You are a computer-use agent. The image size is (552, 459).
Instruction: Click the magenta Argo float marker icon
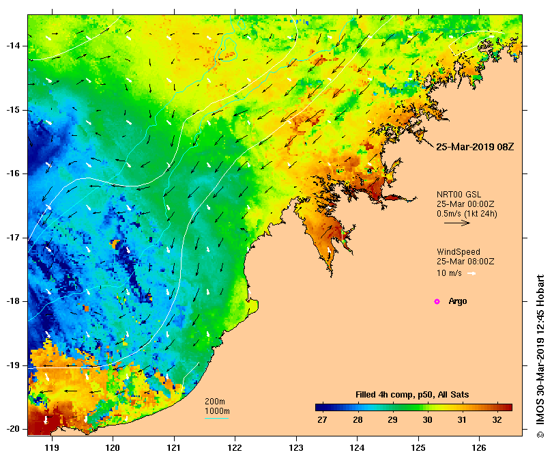437,301
